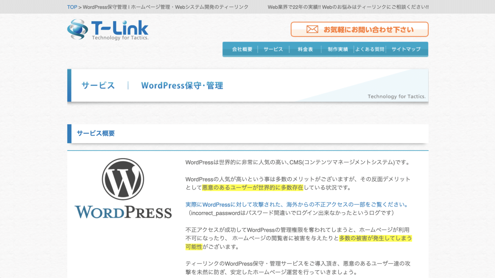The width and height of the screenshot is (495, 278).
Task: Select the envelope icon on the contact button
Action: point(312,29)
